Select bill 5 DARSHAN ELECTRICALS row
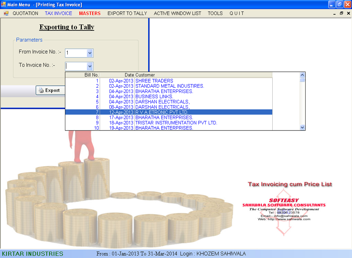The height and width of the screenshot is (258, 352). (168, 102)
